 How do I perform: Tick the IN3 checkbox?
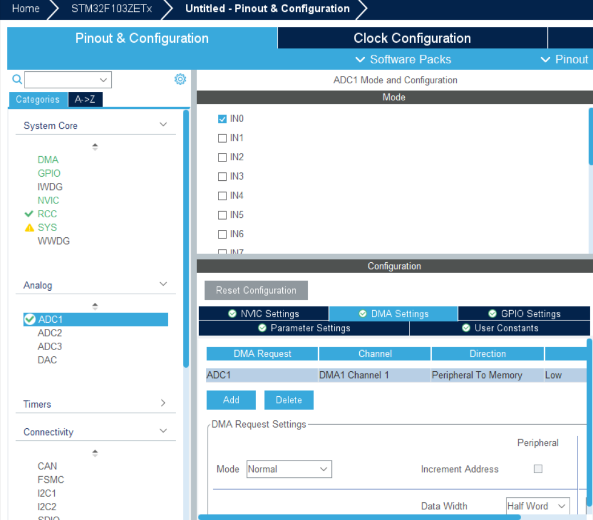tap(222, 177)
